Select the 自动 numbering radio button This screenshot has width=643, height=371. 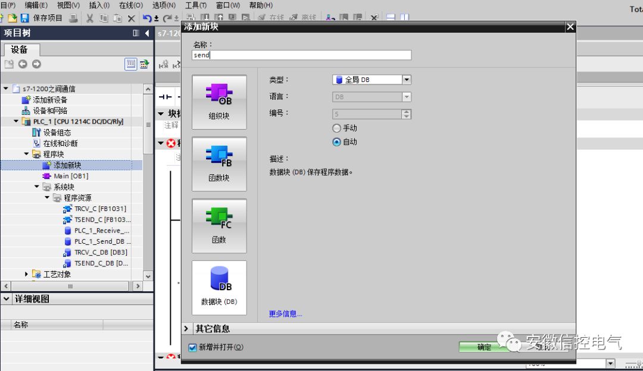(x=336, y=141)
